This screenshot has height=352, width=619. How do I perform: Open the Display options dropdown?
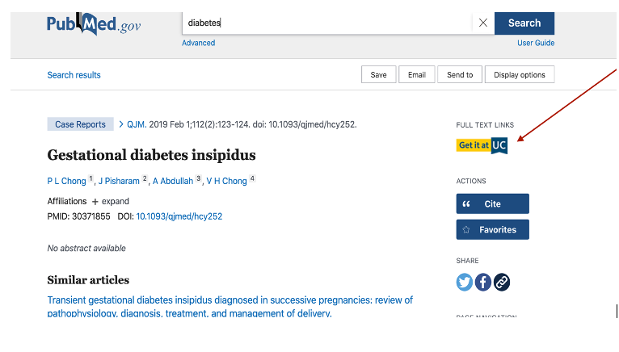tap(520, 74)
